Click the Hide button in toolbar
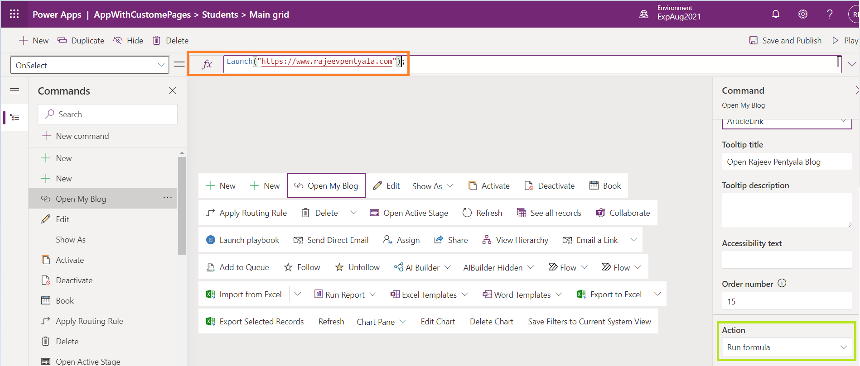 128,41
